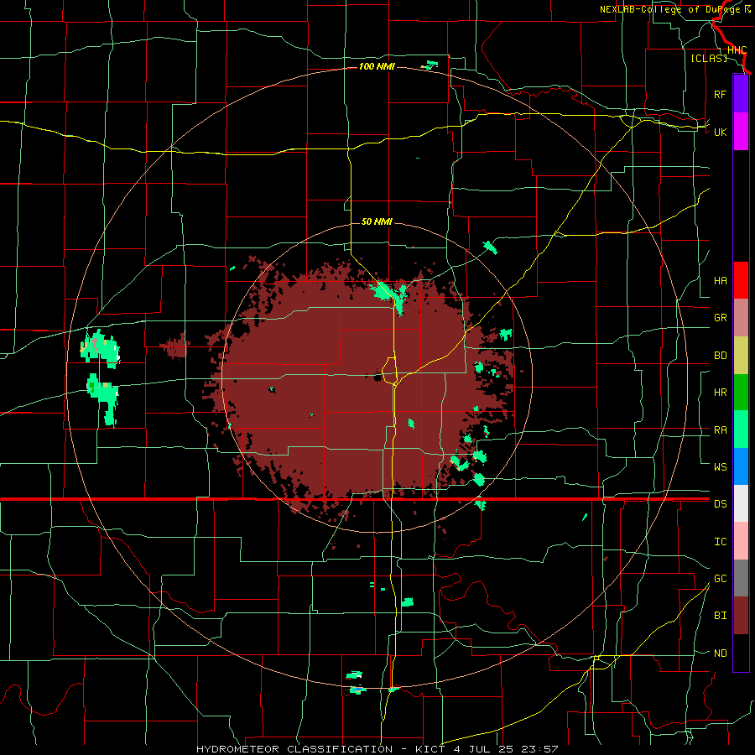
Task: Click the GR legend label
Action: (720, 318)
